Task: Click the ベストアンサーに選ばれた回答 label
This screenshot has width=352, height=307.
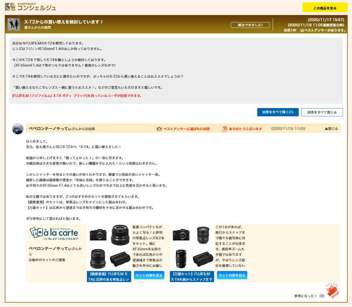Action: coord(187,129)
